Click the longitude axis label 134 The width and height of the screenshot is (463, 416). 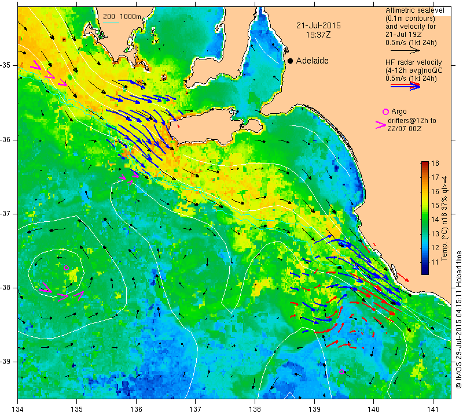18,410
